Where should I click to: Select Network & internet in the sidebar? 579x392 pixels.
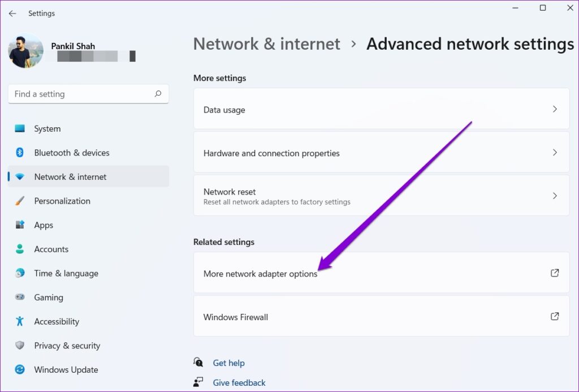(70, 176)
